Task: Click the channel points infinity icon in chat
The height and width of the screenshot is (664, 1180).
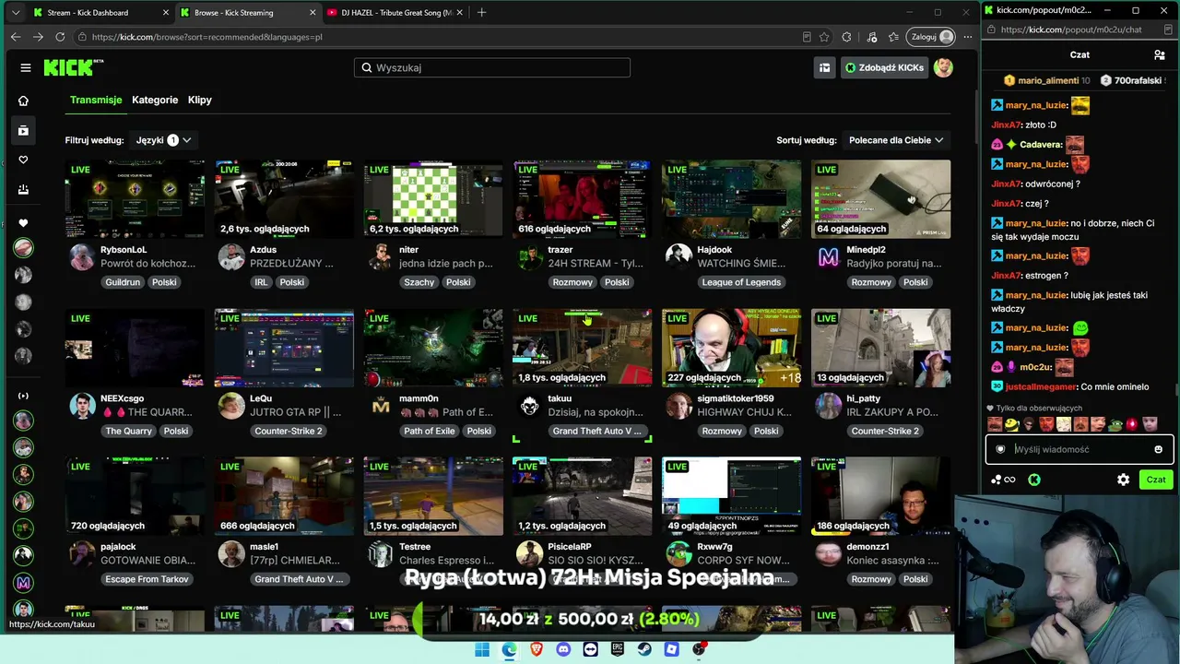Action: pos(1003,480)
